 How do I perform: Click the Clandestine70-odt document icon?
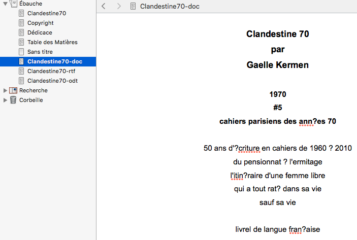click(x=21, y=81)
